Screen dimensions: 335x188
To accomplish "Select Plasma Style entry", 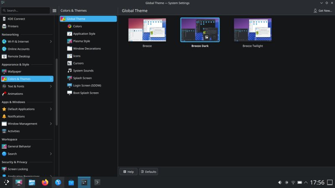I will pyautogui.click(x=88, y=41).
